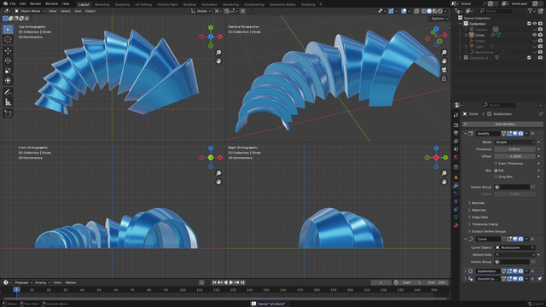This screenshot has width=546, height=307.
Task: Jump to the timeline end frame
Action: 242,282
